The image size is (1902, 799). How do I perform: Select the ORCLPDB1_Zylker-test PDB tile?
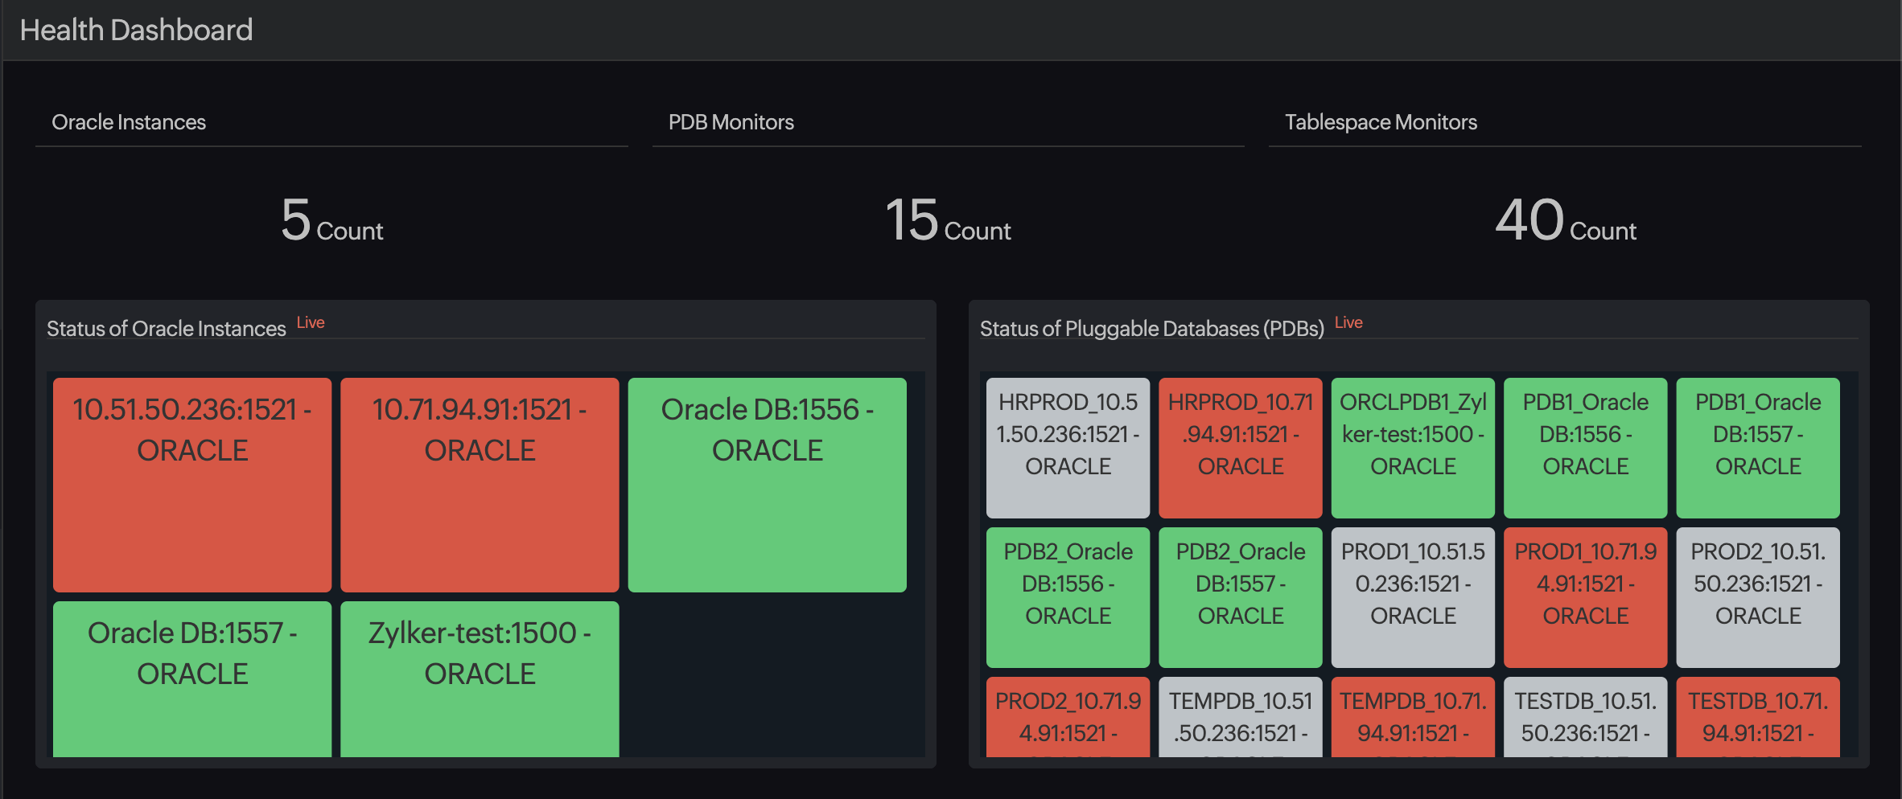coord(1413,446)
